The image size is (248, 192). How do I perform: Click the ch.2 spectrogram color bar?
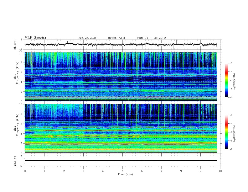(x=226, y=132)
